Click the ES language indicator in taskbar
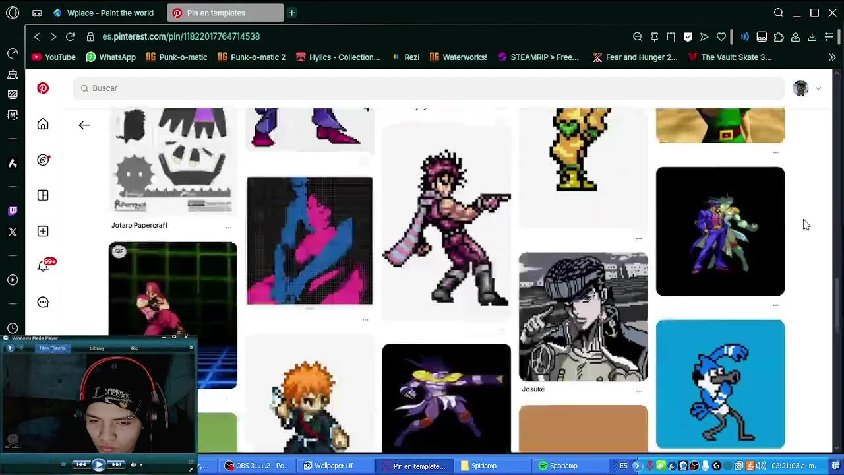This screenshot has width=844, height=475. click(623, 466)
